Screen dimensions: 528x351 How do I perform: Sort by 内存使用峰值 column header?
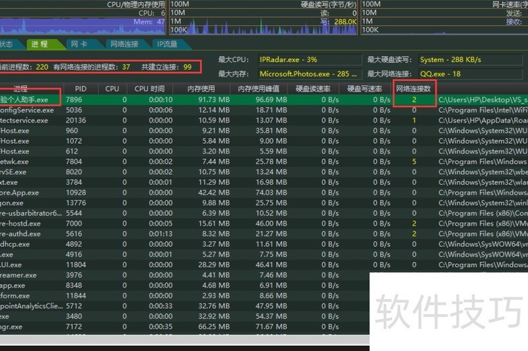click(259, 89)
